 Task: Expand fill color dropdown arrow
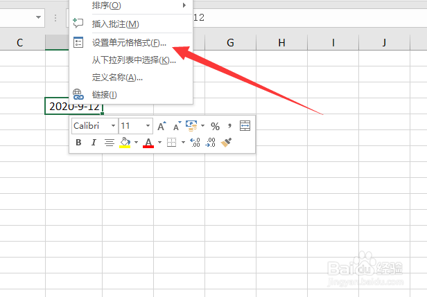click(x=136, y=142)
